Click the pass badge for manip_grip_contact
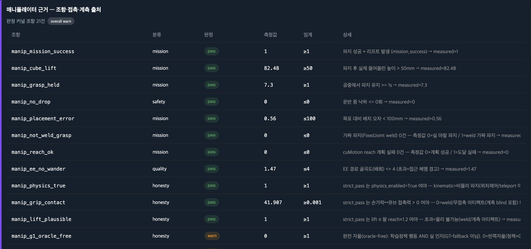 pyautogui.click(x=211, y=202)
